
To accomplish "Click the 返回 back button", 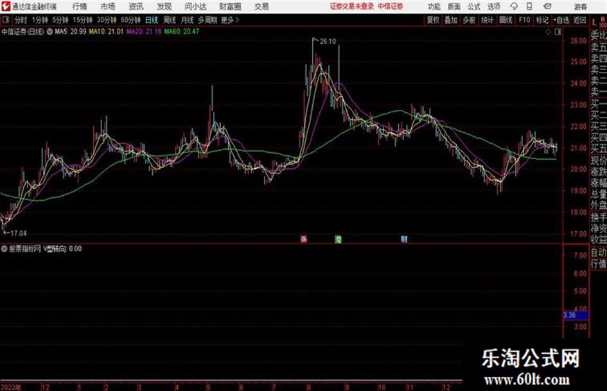I will (x=579, y=20).
